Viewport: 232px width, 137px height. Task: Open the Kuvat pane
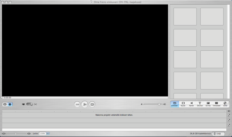click(183, 104)
